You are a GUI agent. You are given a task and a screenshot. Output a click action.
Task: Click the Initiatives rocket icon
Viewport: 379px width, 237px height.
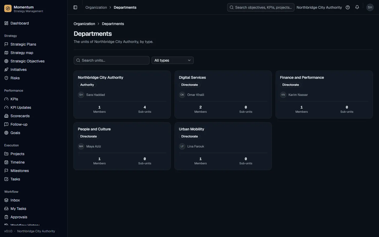(x=6, y=70)
